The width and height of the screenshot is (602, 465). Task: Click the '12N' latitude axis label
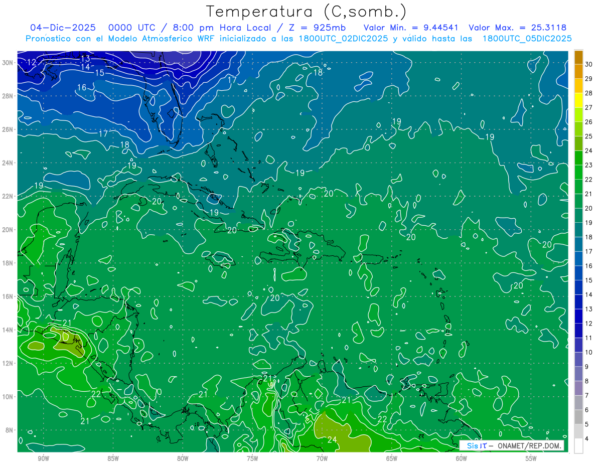point(9,363)
